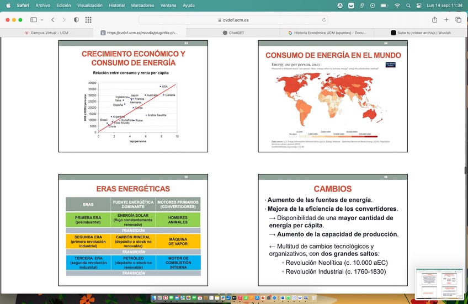The height and width of the screenshot is (304, 468).
Task: Open the Historial menu
Action: pos(116,6)
